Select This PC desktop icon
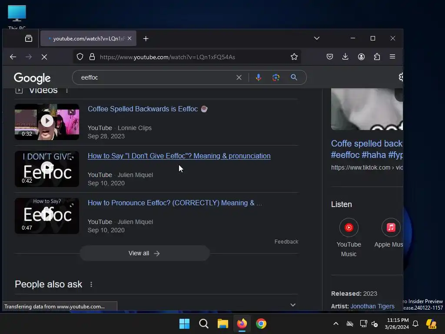This screenshot has height=334, width=445. tap(17, 17)
